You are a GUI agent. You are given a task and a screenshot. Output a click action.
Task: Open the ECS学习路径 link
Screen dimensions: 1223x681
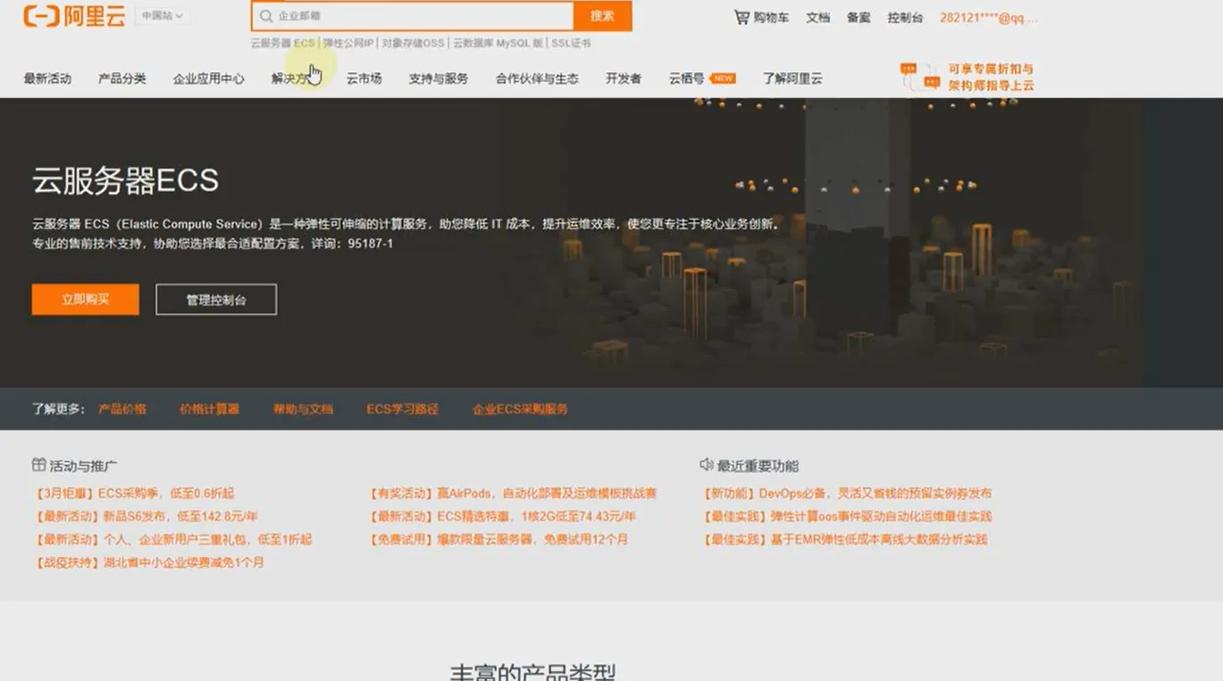403,409
